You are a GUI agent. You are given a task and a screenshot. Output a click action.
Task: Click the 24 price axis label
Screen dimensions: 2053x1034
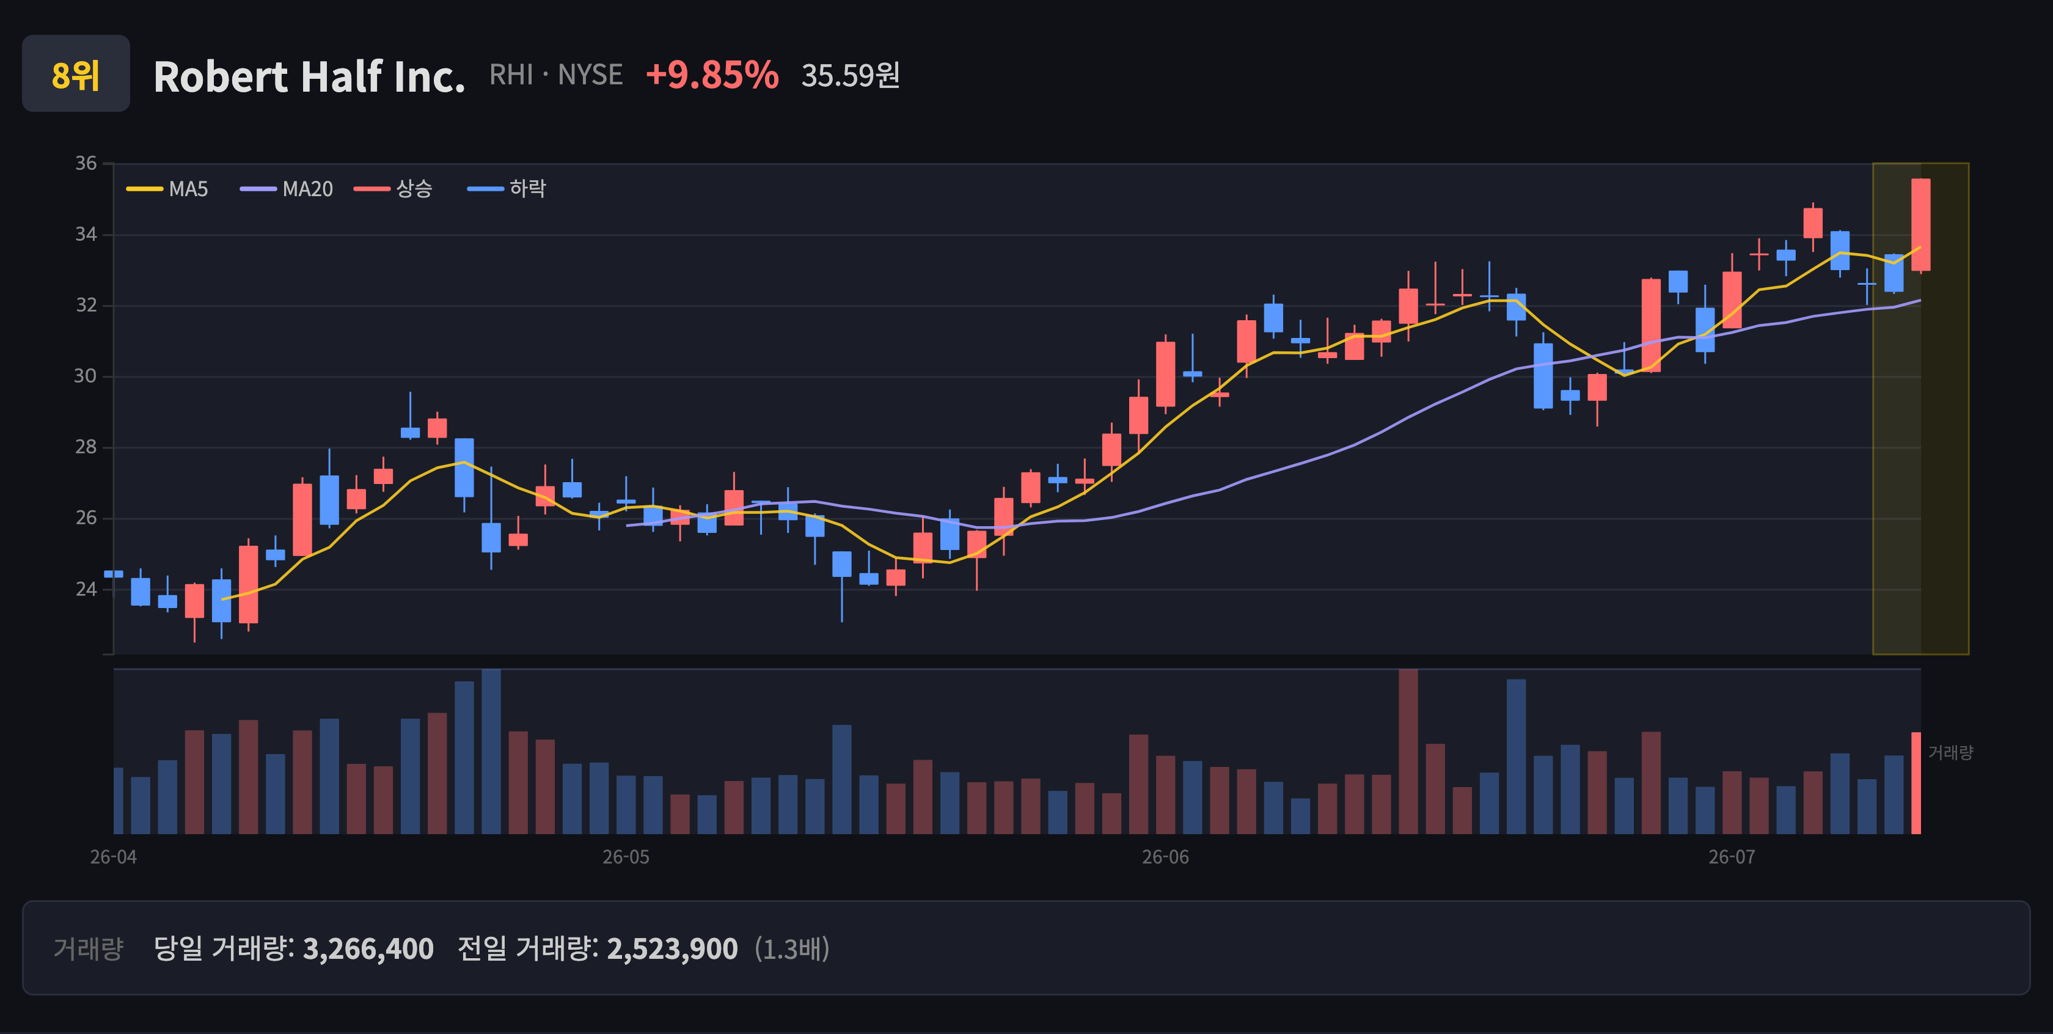tap(86, 589)
